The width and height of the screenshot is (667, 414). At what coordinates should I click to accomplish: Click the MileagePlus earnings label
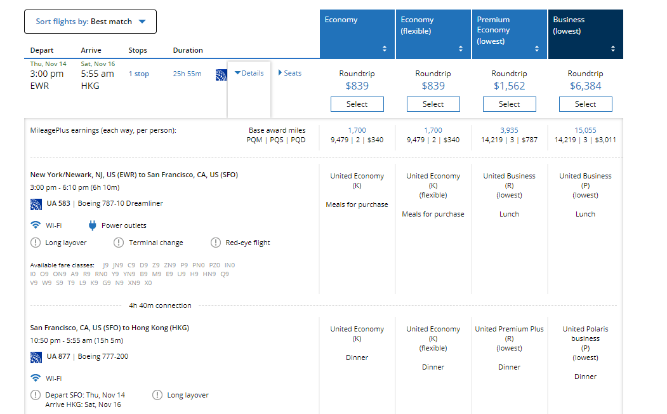click(x=103, y=130)
